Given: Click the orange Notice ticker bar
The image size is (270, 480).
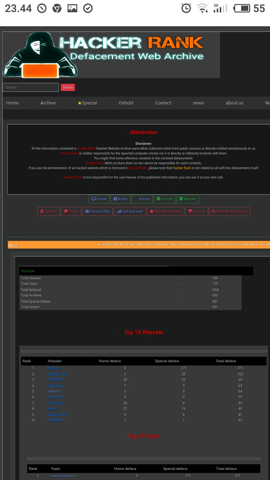Looking at the screenshot, I should click(x=139, y=244).
